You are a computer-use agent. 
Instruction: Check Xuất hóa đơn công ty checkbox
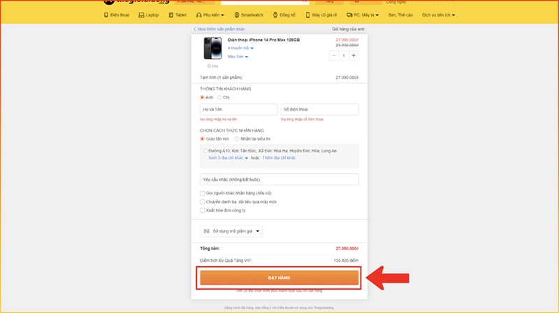click(x=203, y=210)
